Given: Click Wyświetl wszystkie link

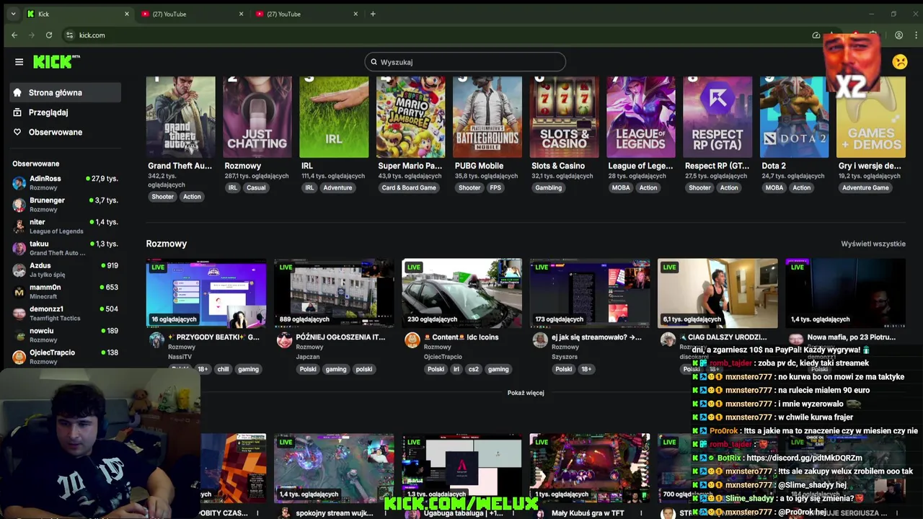Looking at the screenshot, I should (x=873, y=244).
